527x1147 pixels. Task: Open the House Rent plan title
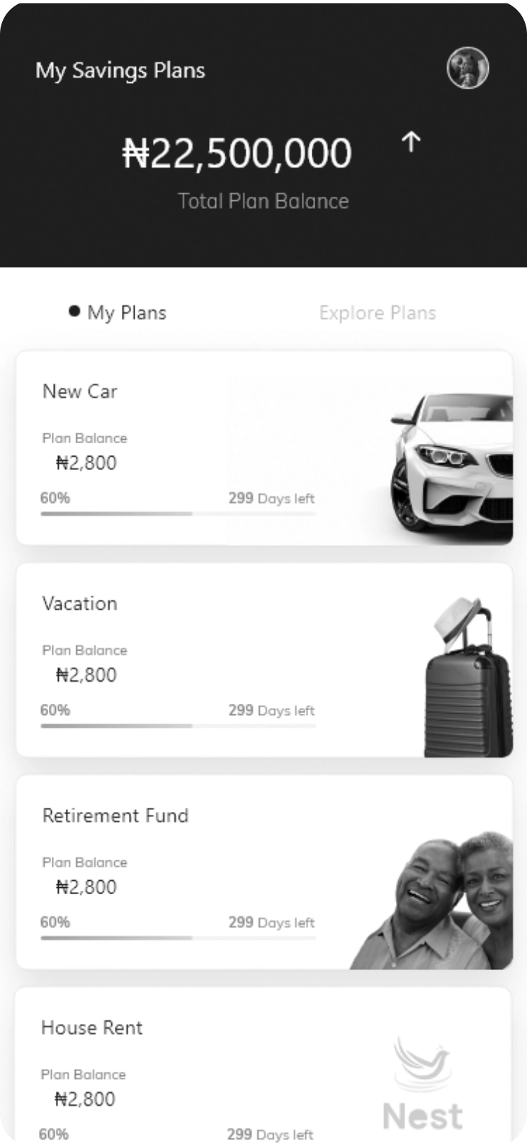(x=92, y=1028)
